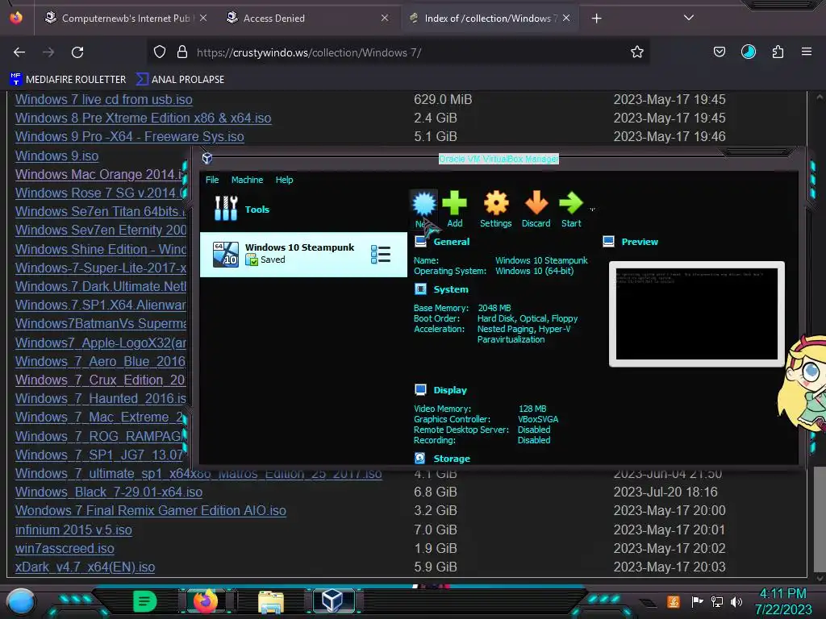Open the Machine menu in VirtualBox
The height and width of the screenshot is (619, 826).
pos(247,180)
